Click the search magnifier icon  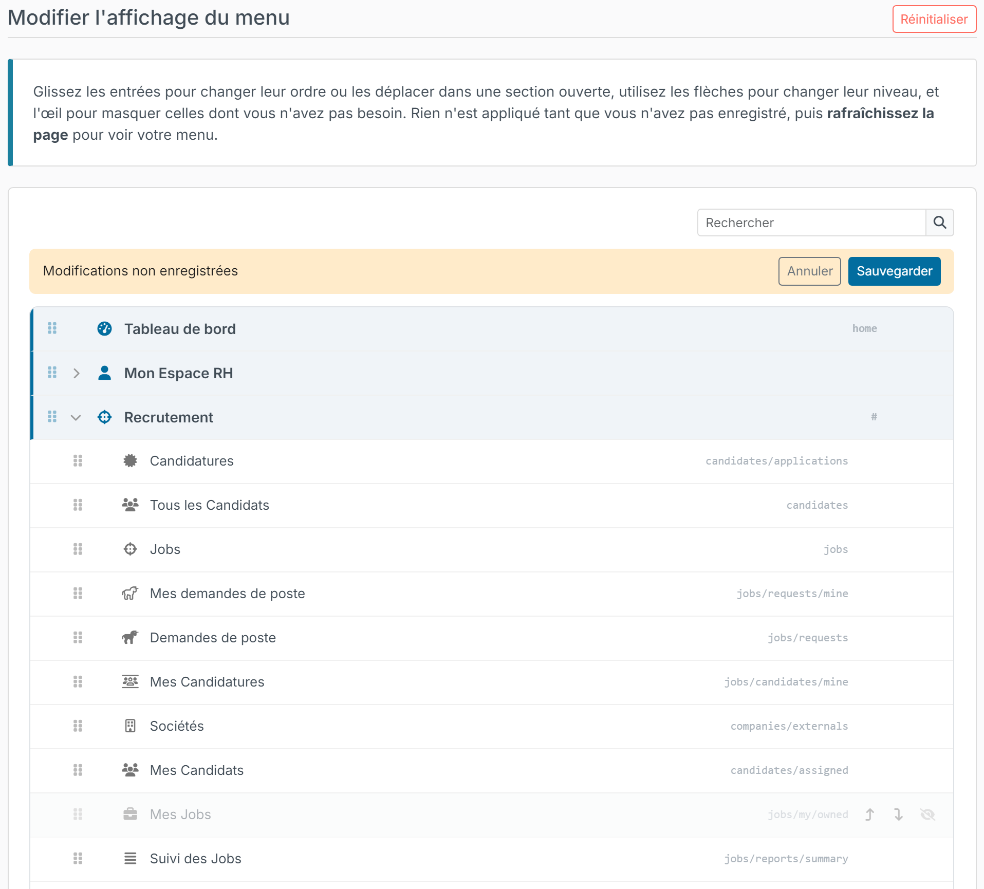(x=939, y=223)
